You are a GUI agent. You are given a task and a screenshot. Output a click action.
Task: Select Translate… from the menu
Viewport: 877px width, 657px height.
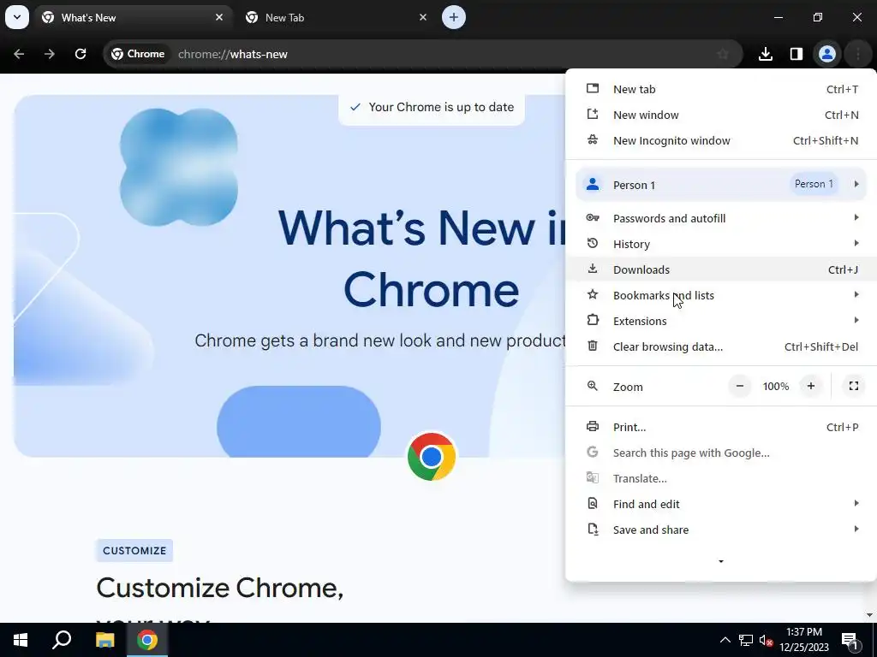pyautogui.click(x=721, y=479)
